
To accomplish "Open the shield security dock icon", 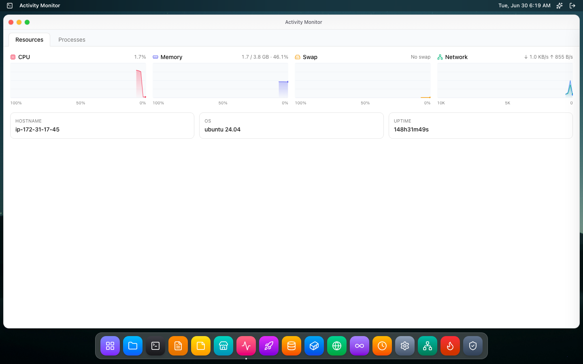I will tap(473, 346).
